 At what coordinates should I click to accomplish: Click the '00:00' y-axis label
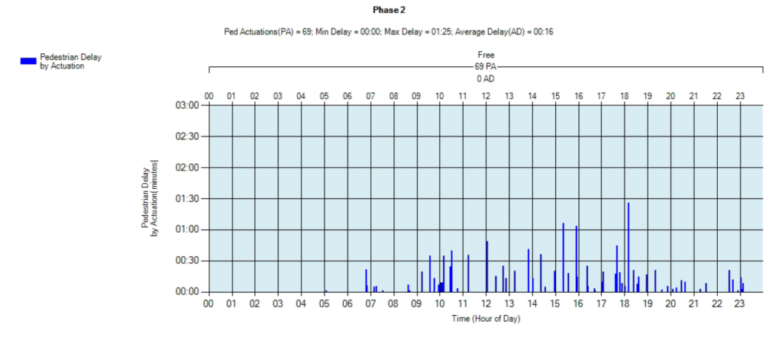coord(186,292)
